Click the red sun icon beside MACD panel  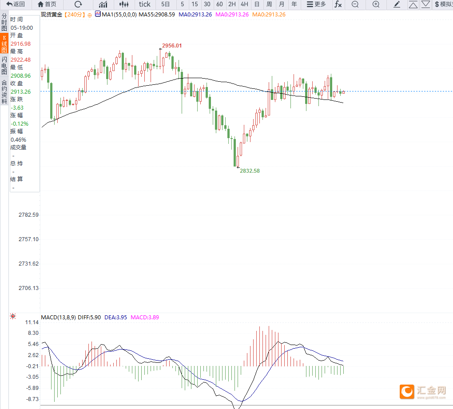coord(13,316)
